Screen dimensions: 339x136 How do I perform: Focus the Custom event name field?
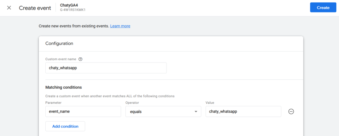106,68
